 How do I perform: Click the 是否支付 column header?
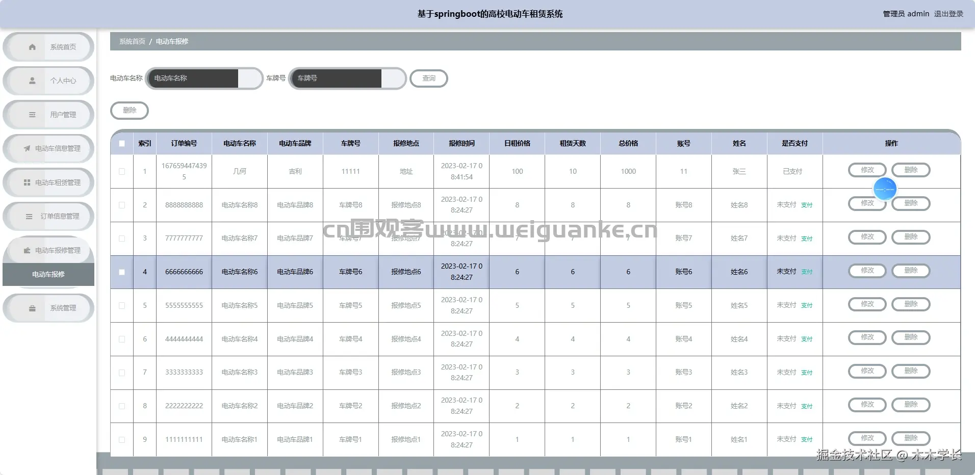tap(794, 143)
